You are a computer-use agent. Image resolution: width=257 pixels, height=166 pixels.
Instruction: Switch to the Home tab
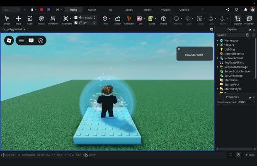(73, 10)
